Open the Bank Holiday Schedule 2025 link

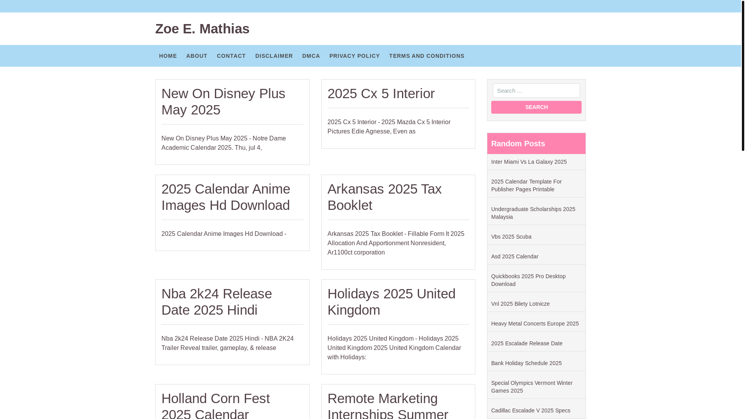click(527, 363)
